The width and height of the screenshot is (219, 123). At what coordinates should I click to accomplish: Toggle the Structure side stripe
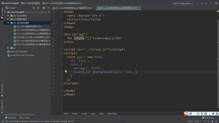coord(2,107)
